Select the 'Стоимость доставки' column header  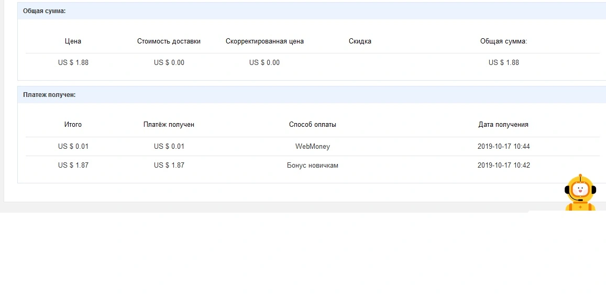[169, 41]
